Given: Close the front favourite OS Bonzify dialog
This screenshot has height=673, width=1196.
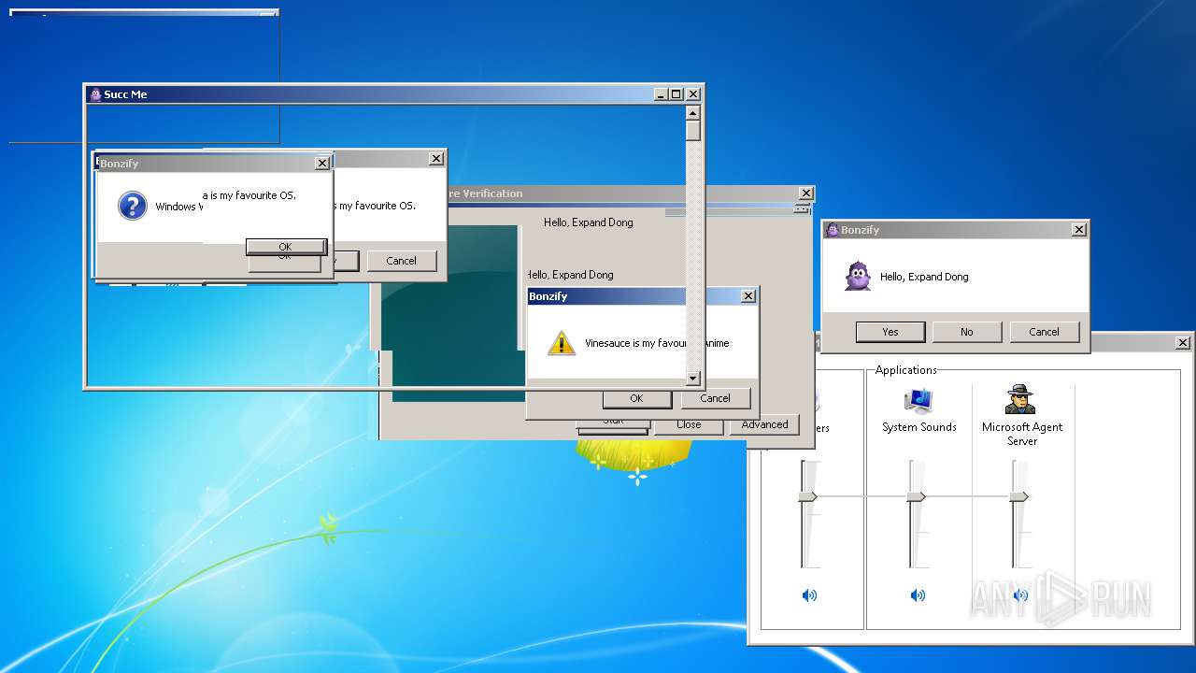Looking at the screenshot, I should 322,164.
